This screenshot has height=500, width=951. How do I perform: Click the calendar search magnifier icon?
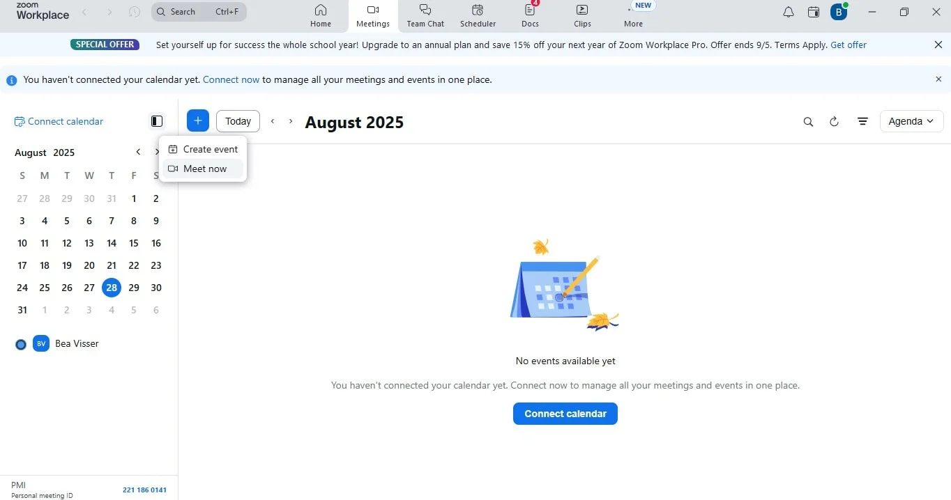tap(808, 121)
